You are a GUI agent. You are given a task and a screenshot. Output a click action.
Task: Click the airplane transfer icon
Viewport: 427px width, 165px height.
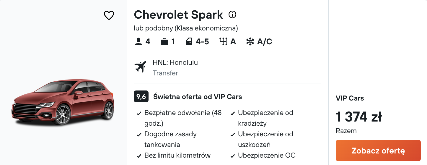coord(141,67)
